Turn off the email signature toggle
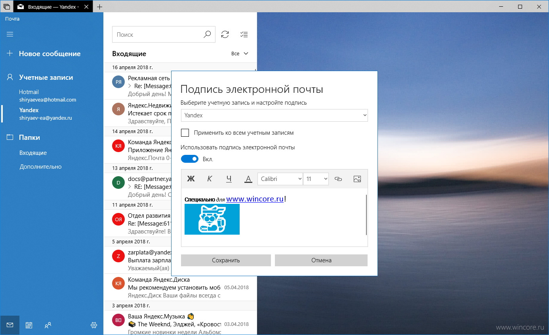 (x=189, y=159)
